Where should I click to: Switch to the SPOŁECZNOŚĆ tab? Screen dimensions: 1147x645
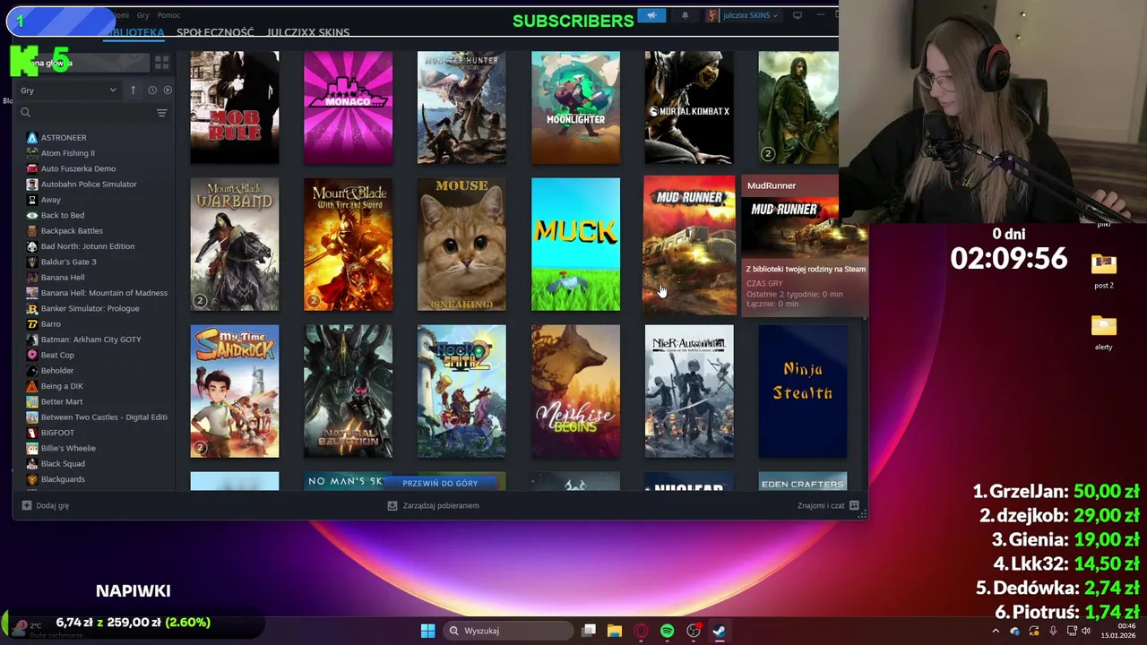point(215,32)
